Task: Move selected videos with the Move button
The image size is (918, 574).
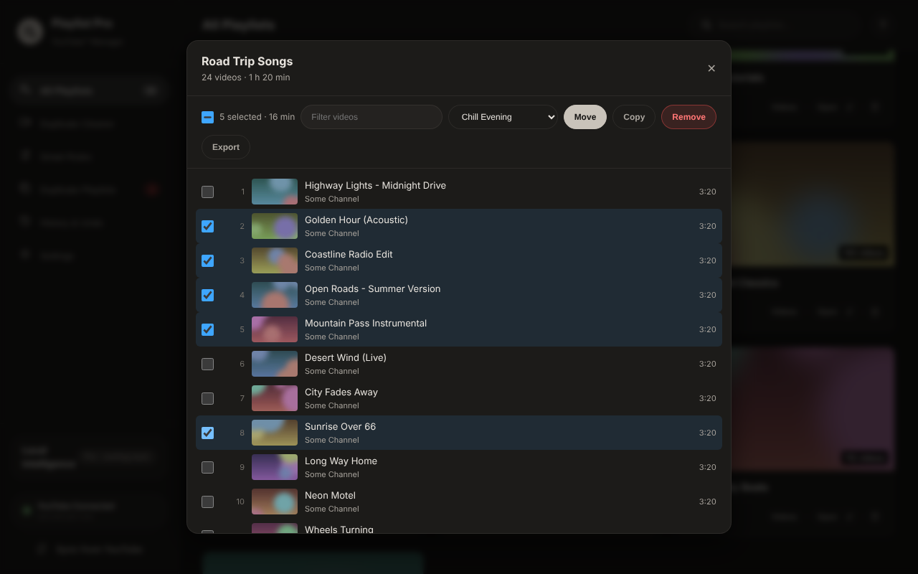Action: (585, 117)
